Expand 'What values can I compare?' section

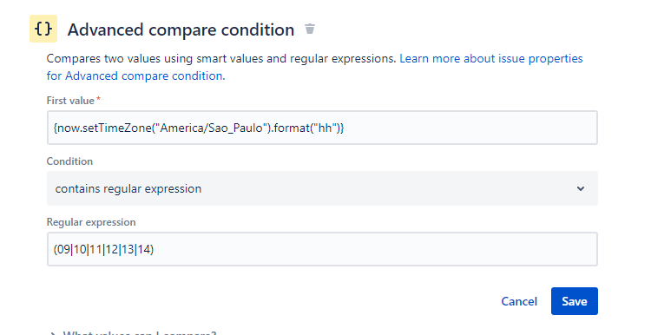pyautogui.click(x=140, y=333)
